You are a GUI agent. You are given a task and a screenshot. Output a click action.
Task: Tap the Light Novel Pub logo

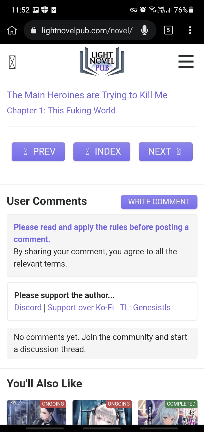point(102,61)
